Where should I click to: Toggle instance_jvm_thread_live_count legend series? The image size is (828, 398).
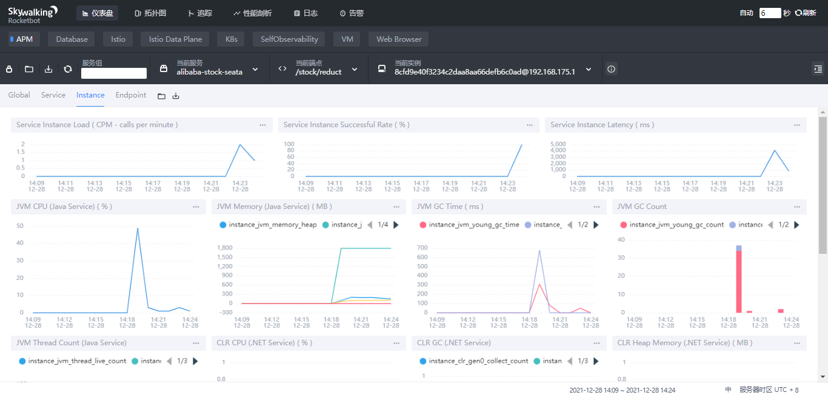pos(72,361)
